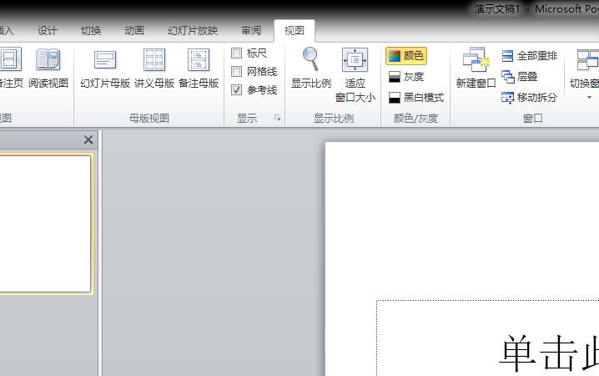The width and height of the screenshot is (599, 376).
Task: Open Slide Master view (幻灯片母版)
Action: click(x=105, y=68)
